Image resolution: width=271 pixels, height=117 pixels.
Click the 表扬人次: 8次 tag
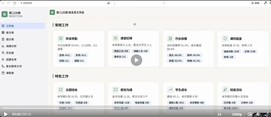point(121,51)
